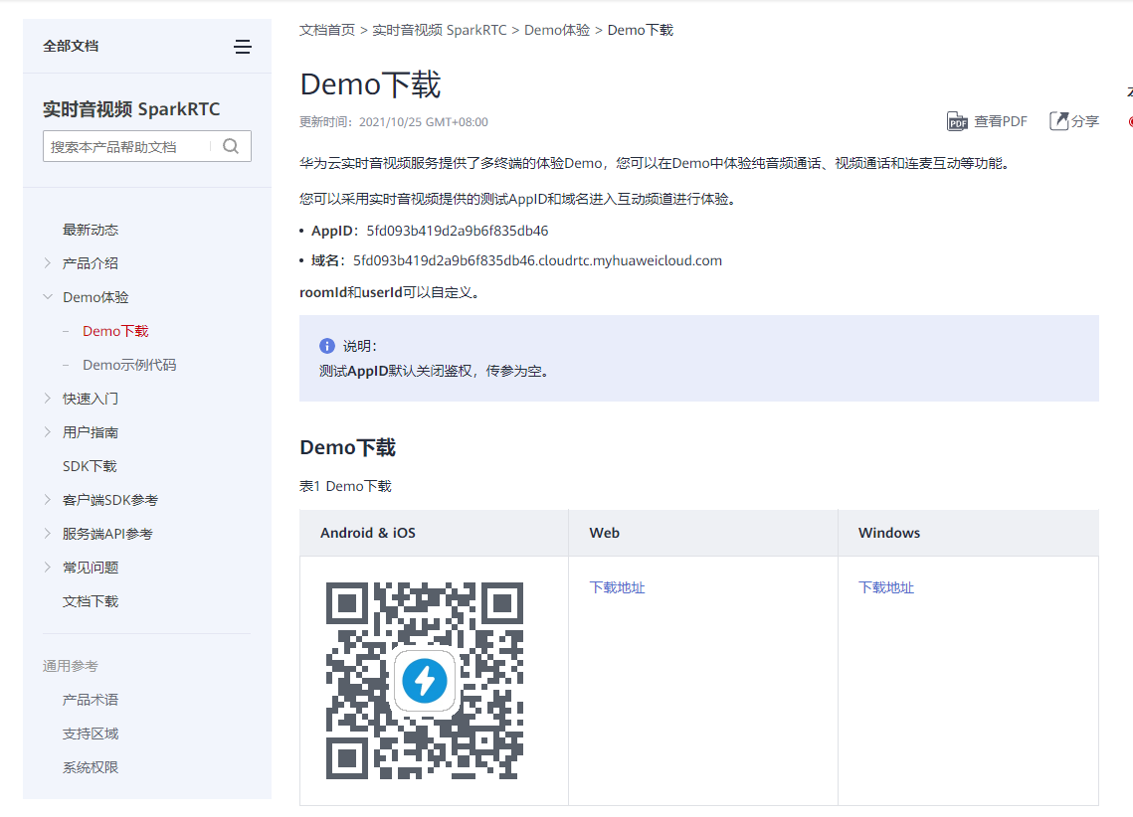Viewport: 1133px width, 817px height.
Task: Open the 产品介绍 section label
Action: (x=91, y=263)
